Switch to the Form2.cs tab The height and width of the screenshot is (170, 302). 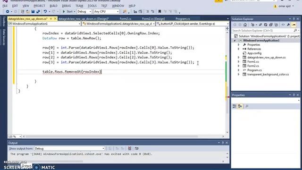[126, 19]
